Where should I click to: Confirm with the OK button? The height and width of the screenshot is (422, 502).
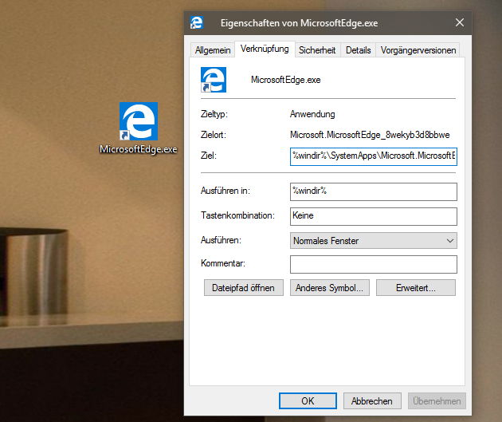(x=308, y=400)
